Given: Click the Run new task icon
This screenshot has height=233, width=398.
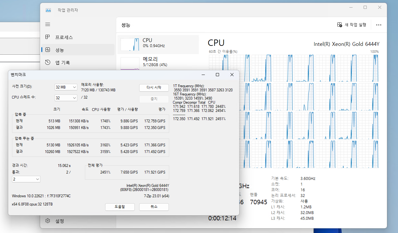Looking at the screenshot, I should click(340, 25).
